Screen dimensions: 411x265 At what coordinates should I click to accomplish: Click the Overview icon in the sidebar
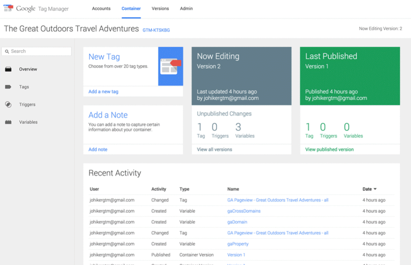pyautogui.click(x=8, y=69)
